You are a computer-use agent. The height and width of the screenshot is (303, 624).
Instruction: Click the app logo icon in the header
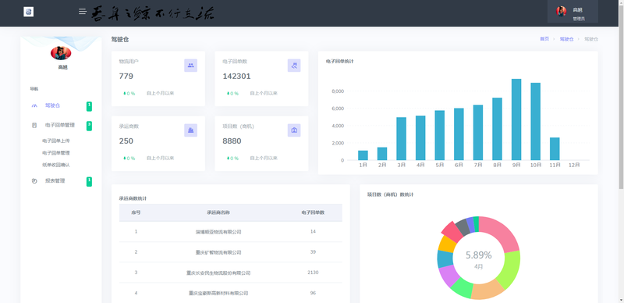pos(29,12)
